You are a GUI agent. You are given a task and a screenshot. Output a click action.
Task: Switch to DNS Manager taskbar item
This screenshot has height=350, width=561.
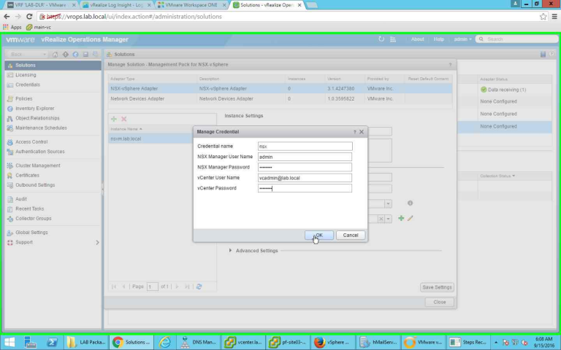point(199,342)
